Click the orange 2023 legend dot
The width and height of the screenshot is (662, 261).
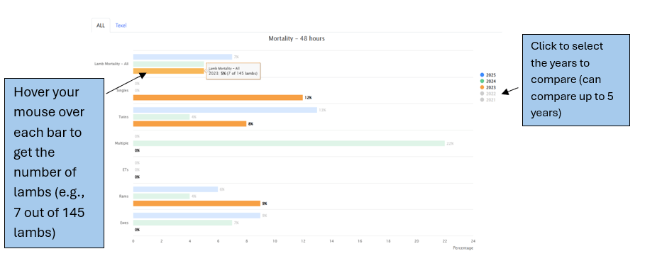[482, 87]
